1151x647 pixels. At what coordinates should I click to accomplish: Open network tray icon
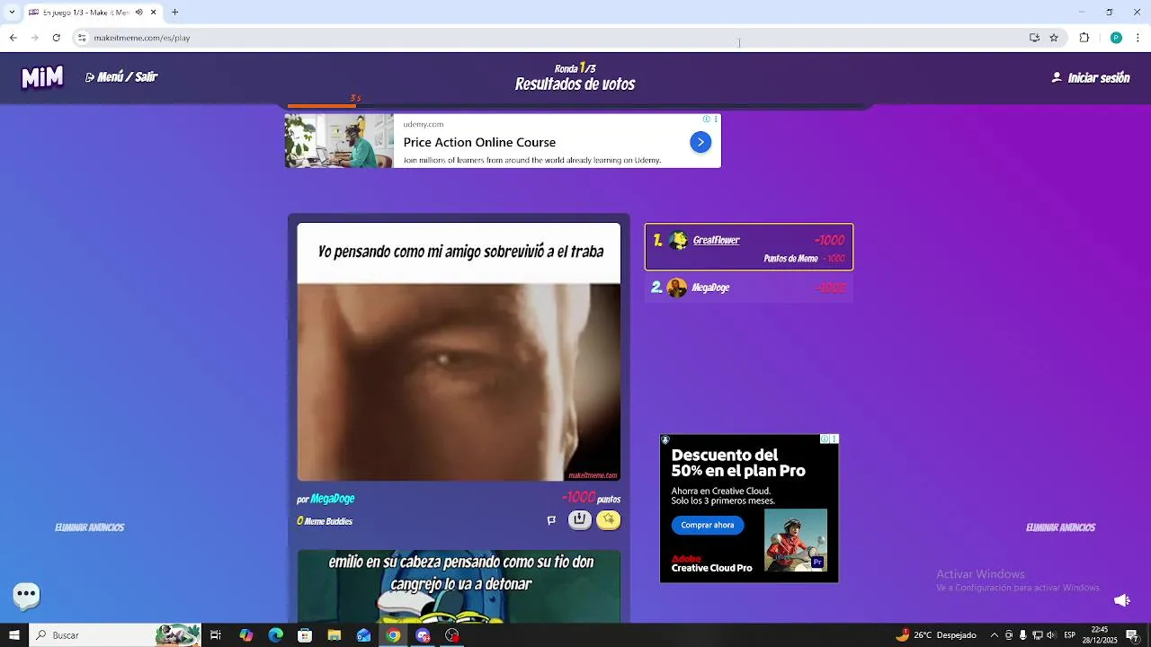pos(1037,635)
